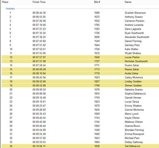Click finish time 00:07:57.97
This screenshot has width=159, height=148.
[x=39, y=57]
